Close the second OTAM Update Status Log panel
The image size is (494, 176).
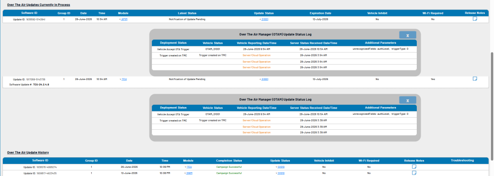[407, 100]
